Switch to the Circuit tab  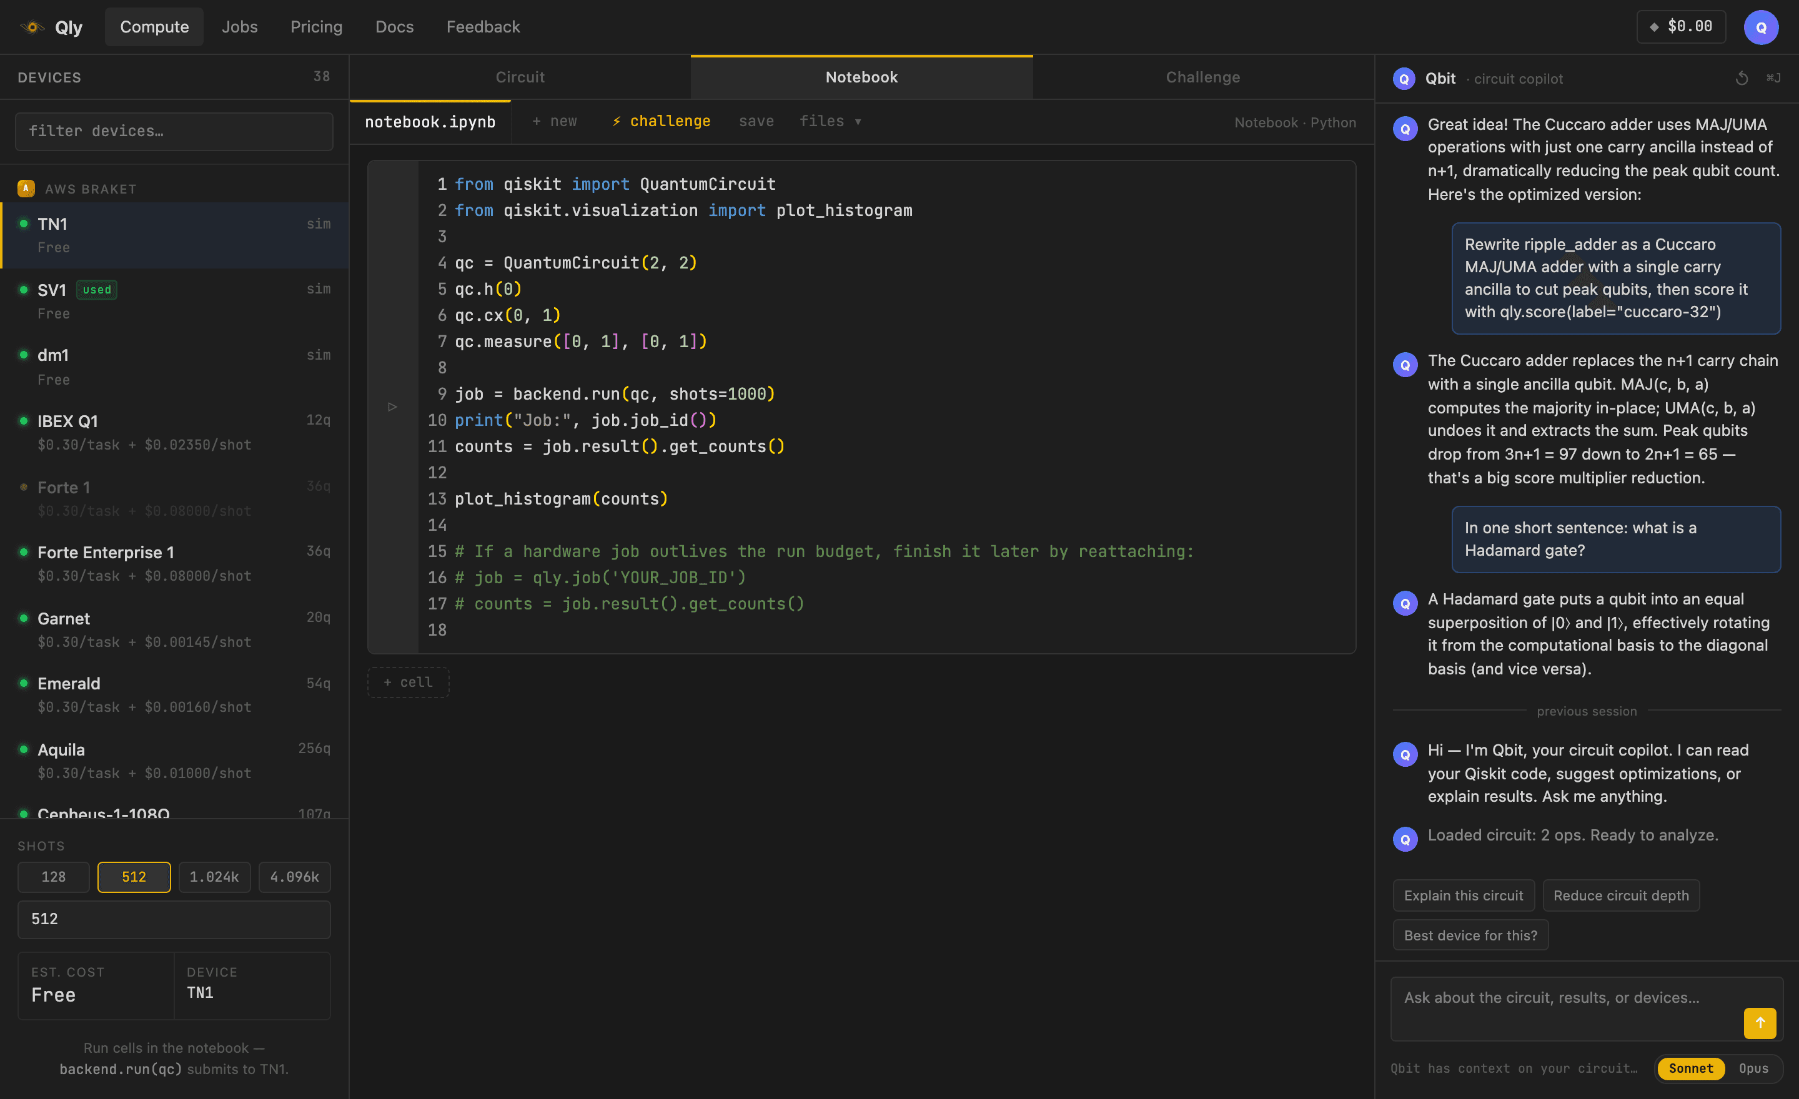[520, 77]
